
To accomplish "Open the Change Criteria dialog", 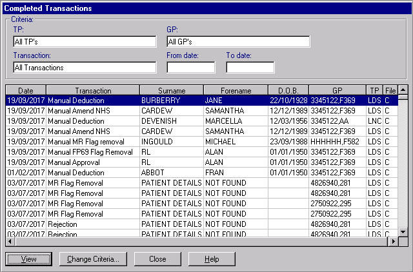I will (93, 259).
